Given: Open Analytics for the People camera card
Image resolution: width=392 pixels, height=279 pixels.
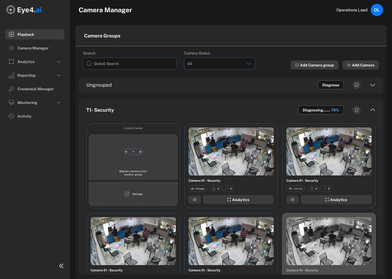Looking at the screenshot, I should (238, 200).
